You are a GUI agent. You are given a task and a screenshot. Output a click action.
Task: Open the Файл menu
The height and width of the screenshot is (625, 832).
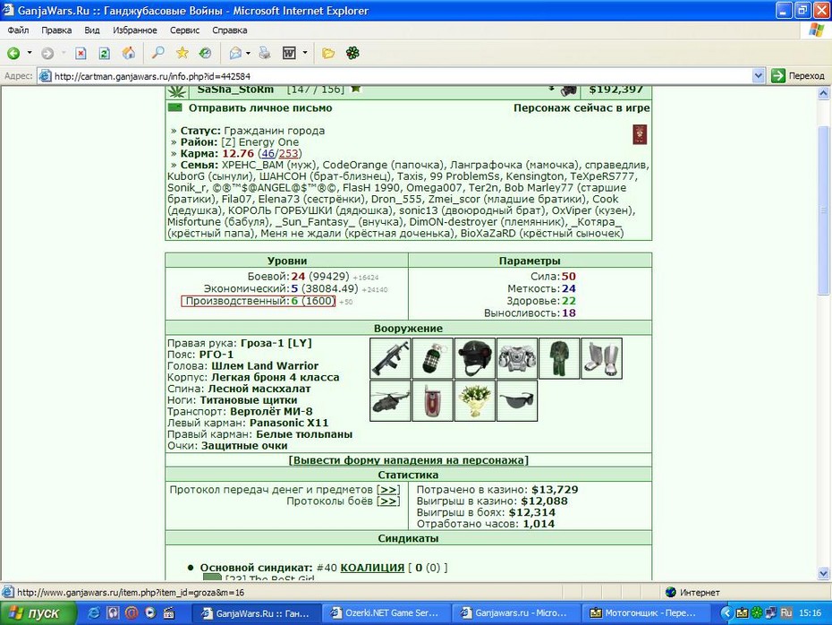tap(18, 30)
